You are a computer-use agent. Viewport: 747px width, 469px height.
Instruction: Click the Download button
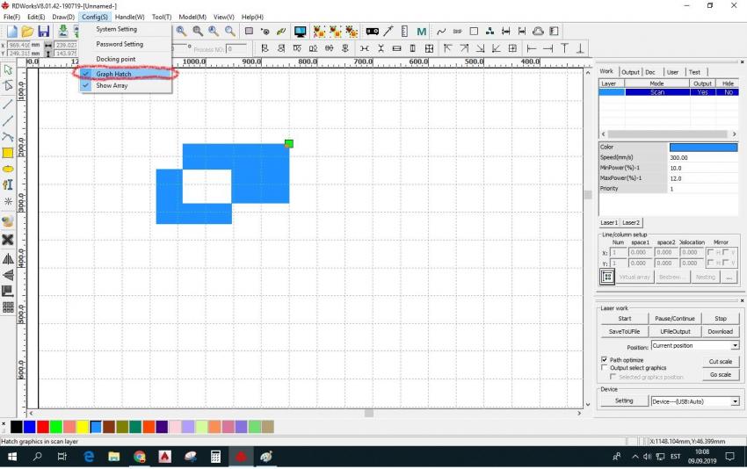(x=720, y=332)
